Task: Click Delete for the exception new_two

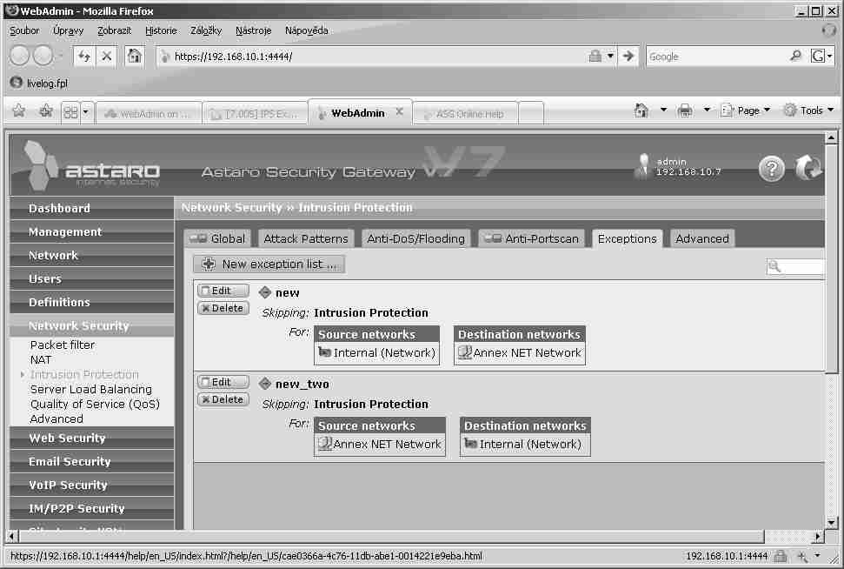Action: 223,399
